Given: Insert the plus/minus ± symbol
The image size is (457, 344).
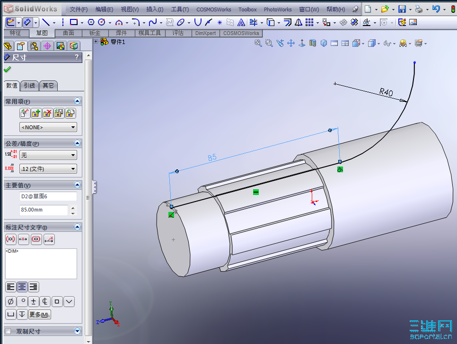Looking at the screenshot, I should (34, 301).
